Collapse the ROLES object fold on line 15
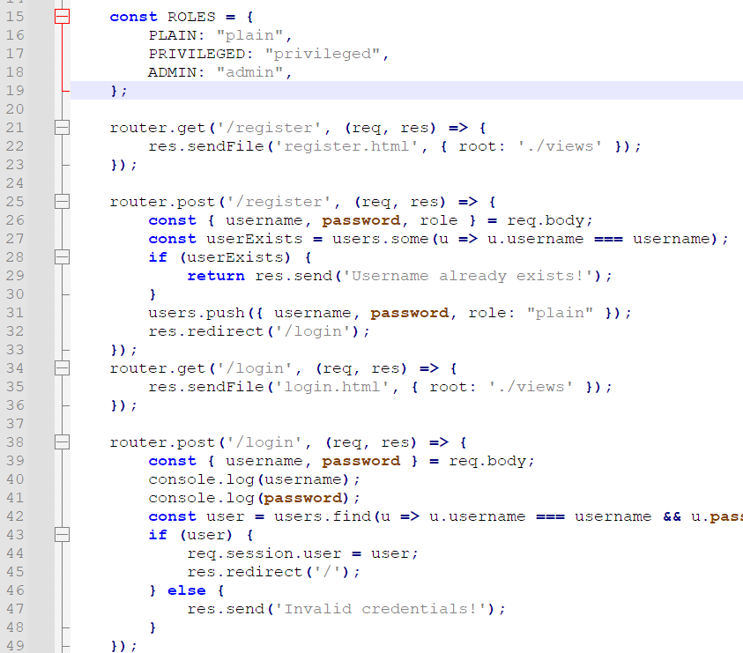Image resolution: width=743 pixels, height=653 pixels. pos(62,17)
